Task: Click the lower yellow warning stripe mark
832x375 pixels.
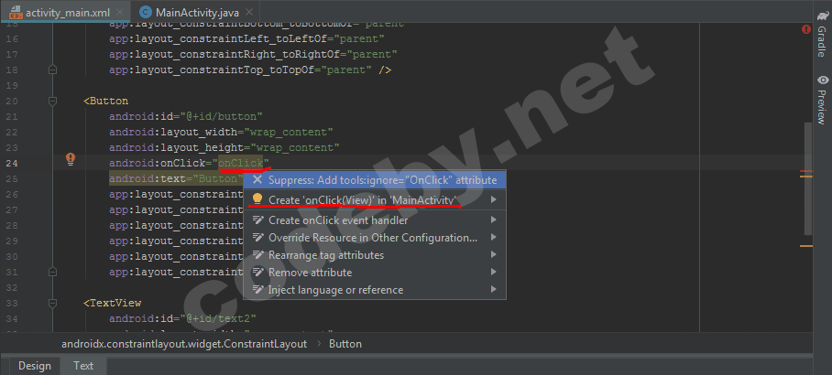Action: pyautogui.click(x=806, y=246)
